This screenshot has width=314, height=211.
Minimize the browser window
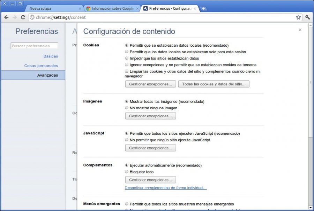(12, 3)
